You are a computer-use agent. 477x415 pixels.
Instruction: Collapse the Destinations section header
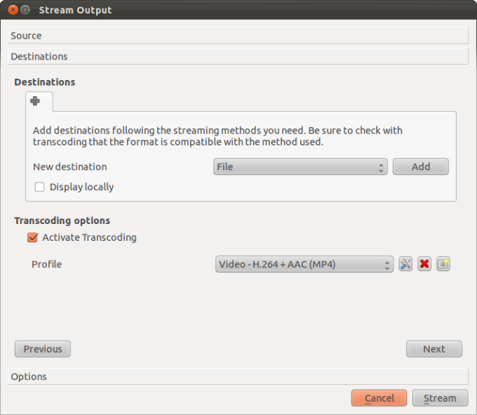pos(238,56)
